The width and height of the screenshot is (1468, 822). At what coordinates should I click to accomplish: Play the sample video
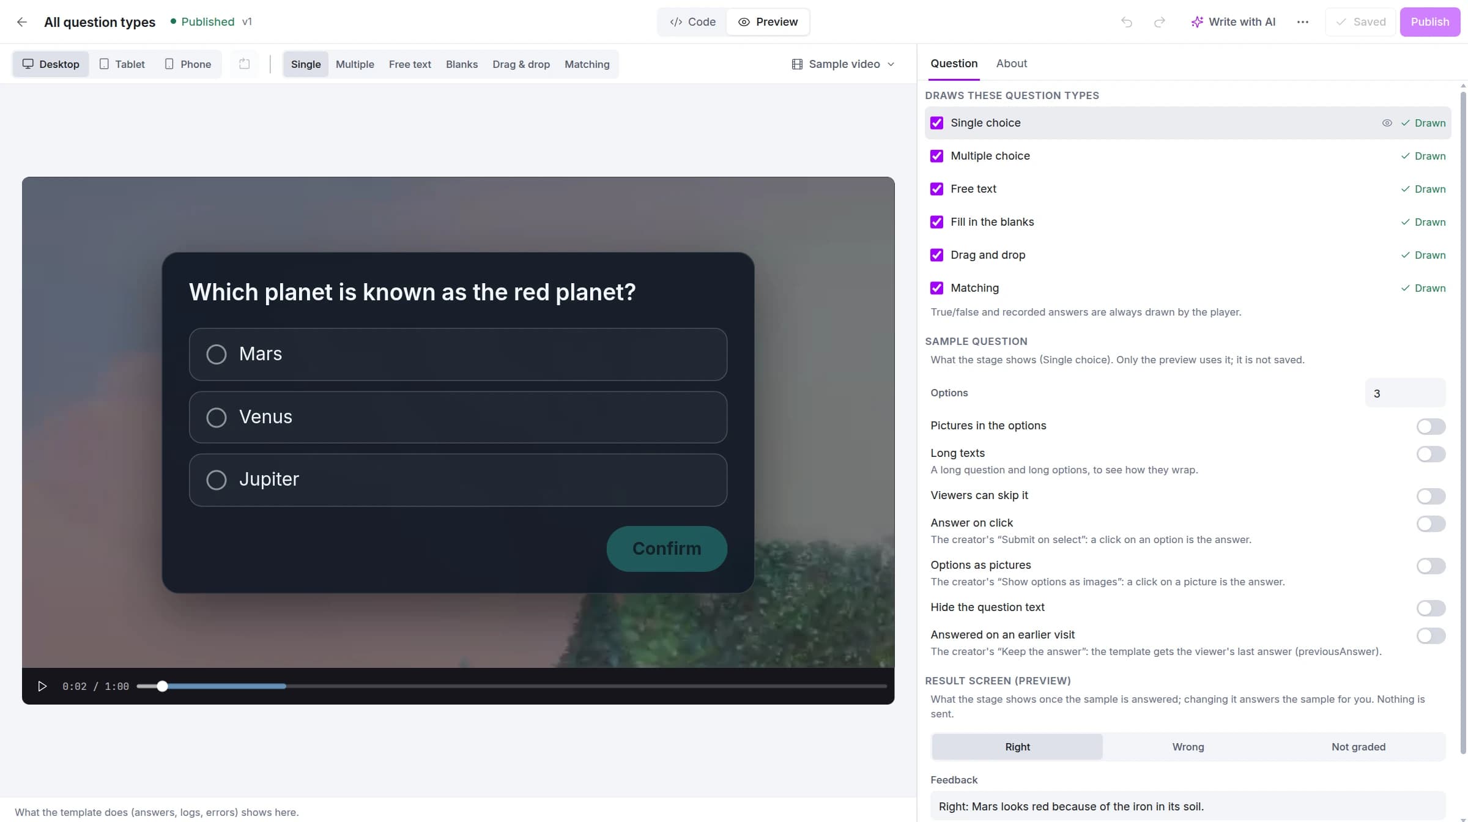tap(42, 686)
